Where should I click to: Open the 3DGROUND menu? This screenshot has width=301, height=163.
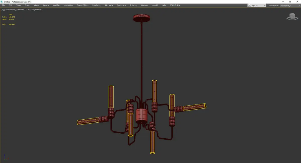click(175, 5)
